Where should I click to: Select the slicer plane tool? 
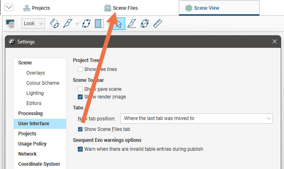[99, 24]
